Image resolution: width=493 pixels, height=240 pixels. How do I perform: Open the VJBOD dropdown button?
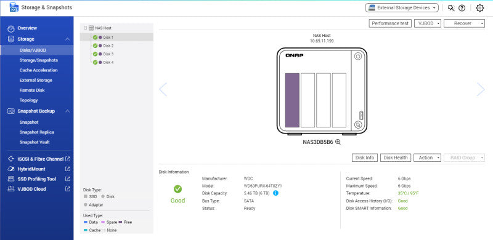[x=428, y=23]
